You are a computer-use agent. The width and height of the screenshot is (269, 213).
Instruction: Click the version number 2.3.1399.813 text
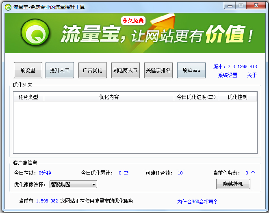click(x=242, y=67)
